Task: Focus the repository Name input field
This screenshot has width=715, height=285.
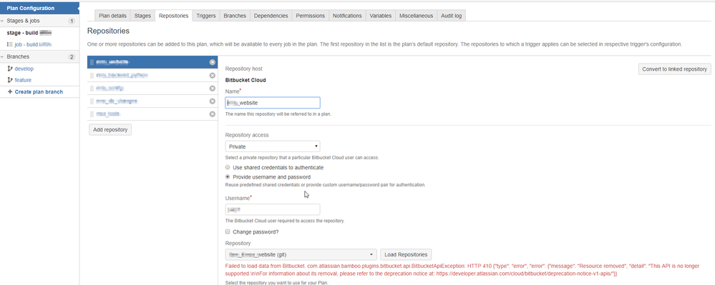Action: point(273,102)
